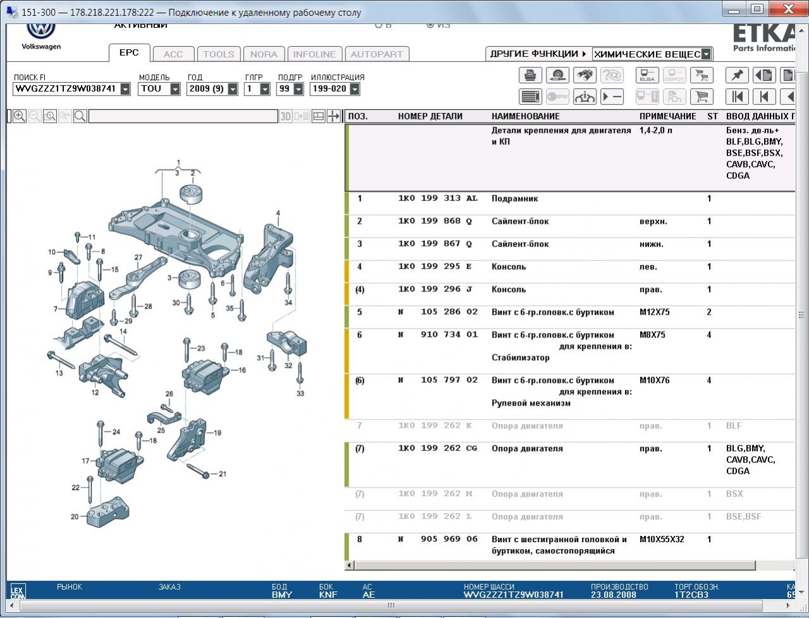Zoom in on the parts diagram
The height and width of the screenshot is (618, 809).
tap(20, 116)
